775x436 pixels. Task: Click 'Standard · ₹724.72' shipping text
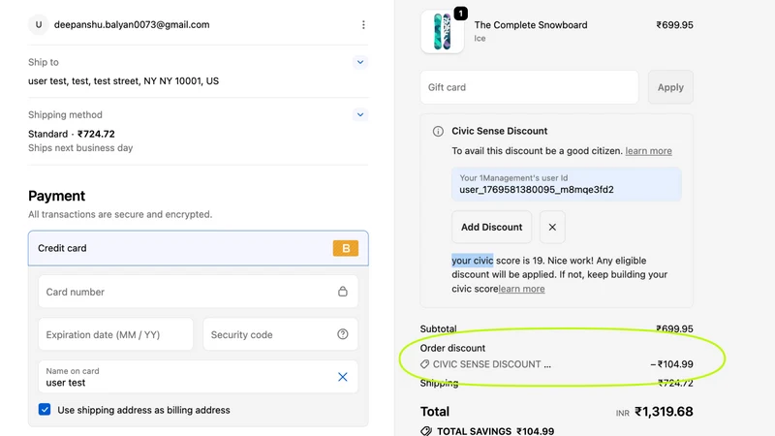(72, 134)
